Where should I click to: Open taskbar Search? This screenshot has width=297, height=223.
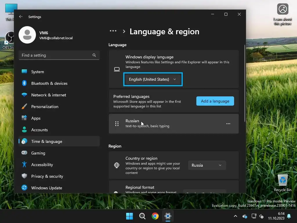point(142,216)
